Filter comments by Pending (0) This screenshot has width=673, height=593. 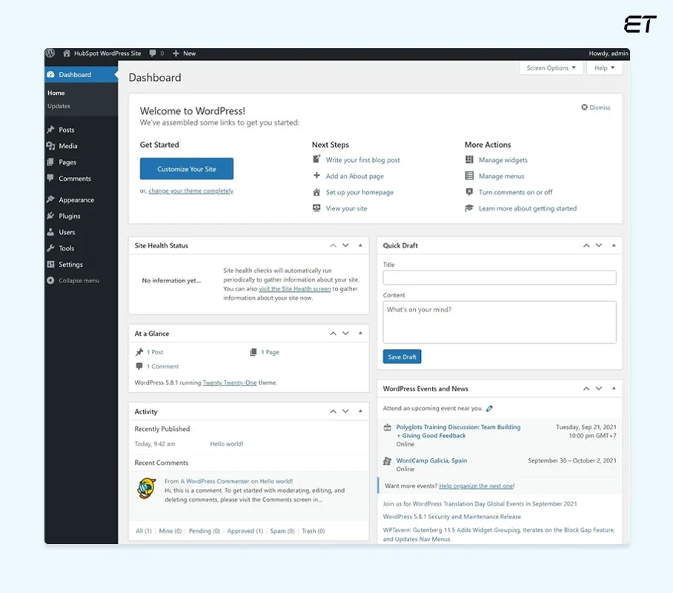[x=205, y=531]
